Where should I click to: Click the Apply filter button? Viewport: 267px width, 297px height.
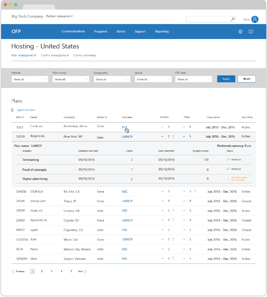pyautogui.click(x=226, y=79)
